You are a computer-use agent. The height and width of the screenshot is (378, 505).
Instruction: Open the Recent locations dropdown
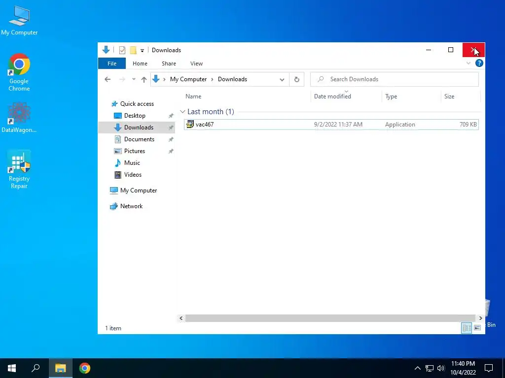pyautogui.click(x=134, y=79)
